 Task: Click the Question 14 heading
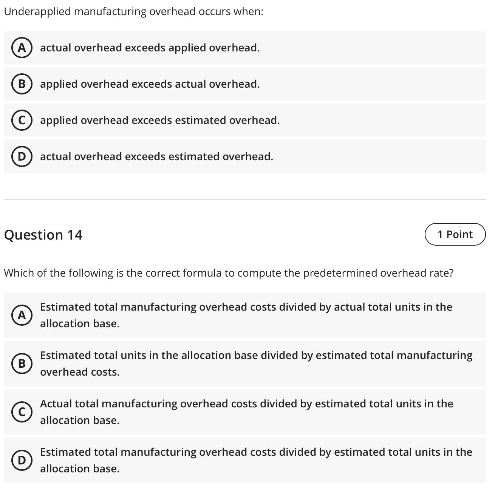click(x=43, y=234)
